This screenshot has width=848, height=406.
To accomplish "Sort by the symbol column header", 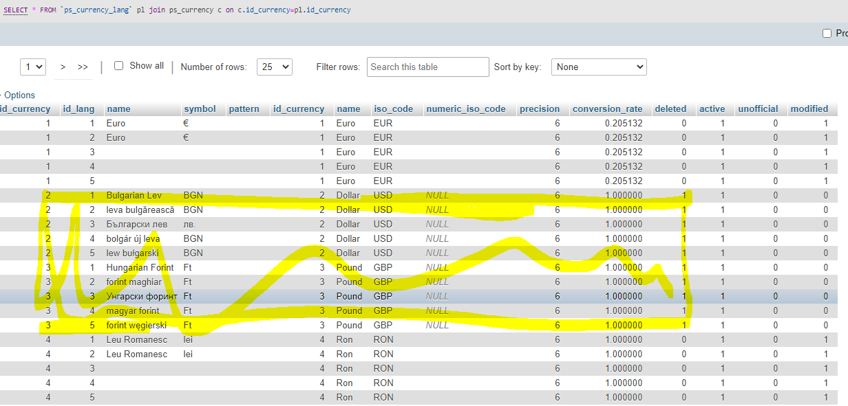I will pyautogui.click(x=200, y=109).
